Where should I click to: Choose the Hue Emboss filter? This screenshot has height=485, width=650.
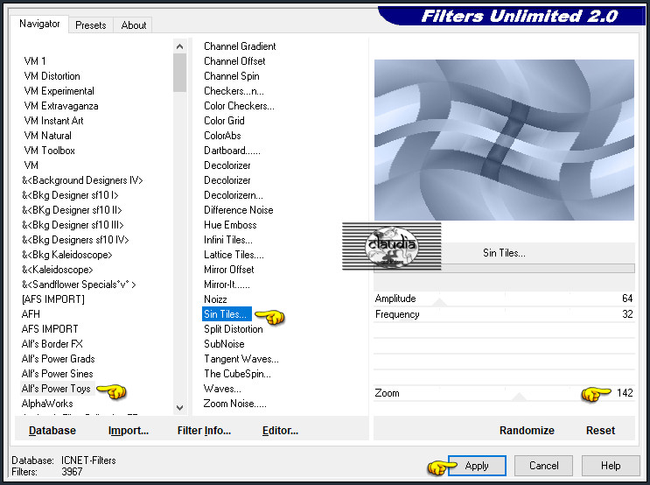click(x=230, y=225)
